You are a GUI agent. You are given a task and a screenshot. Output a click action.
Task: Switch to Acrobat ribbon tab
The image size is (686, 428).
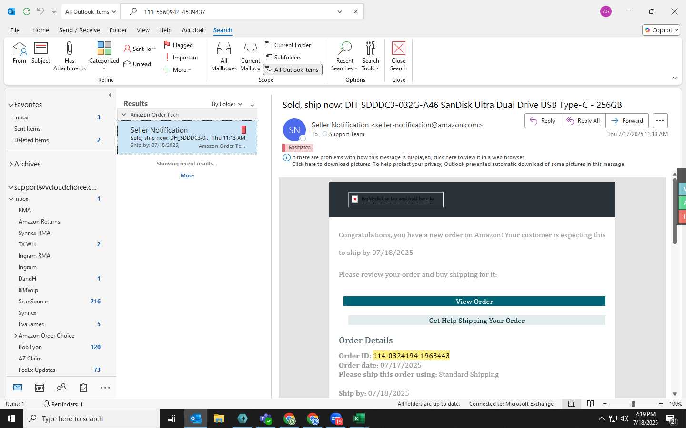pos(193,30)
